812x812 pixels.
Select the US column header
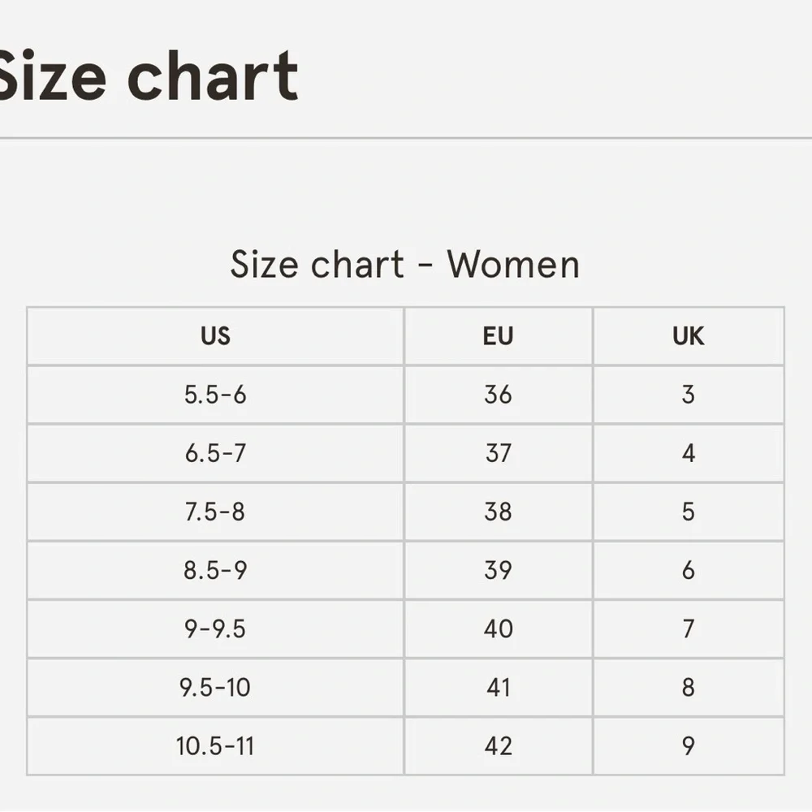(215, 336)
